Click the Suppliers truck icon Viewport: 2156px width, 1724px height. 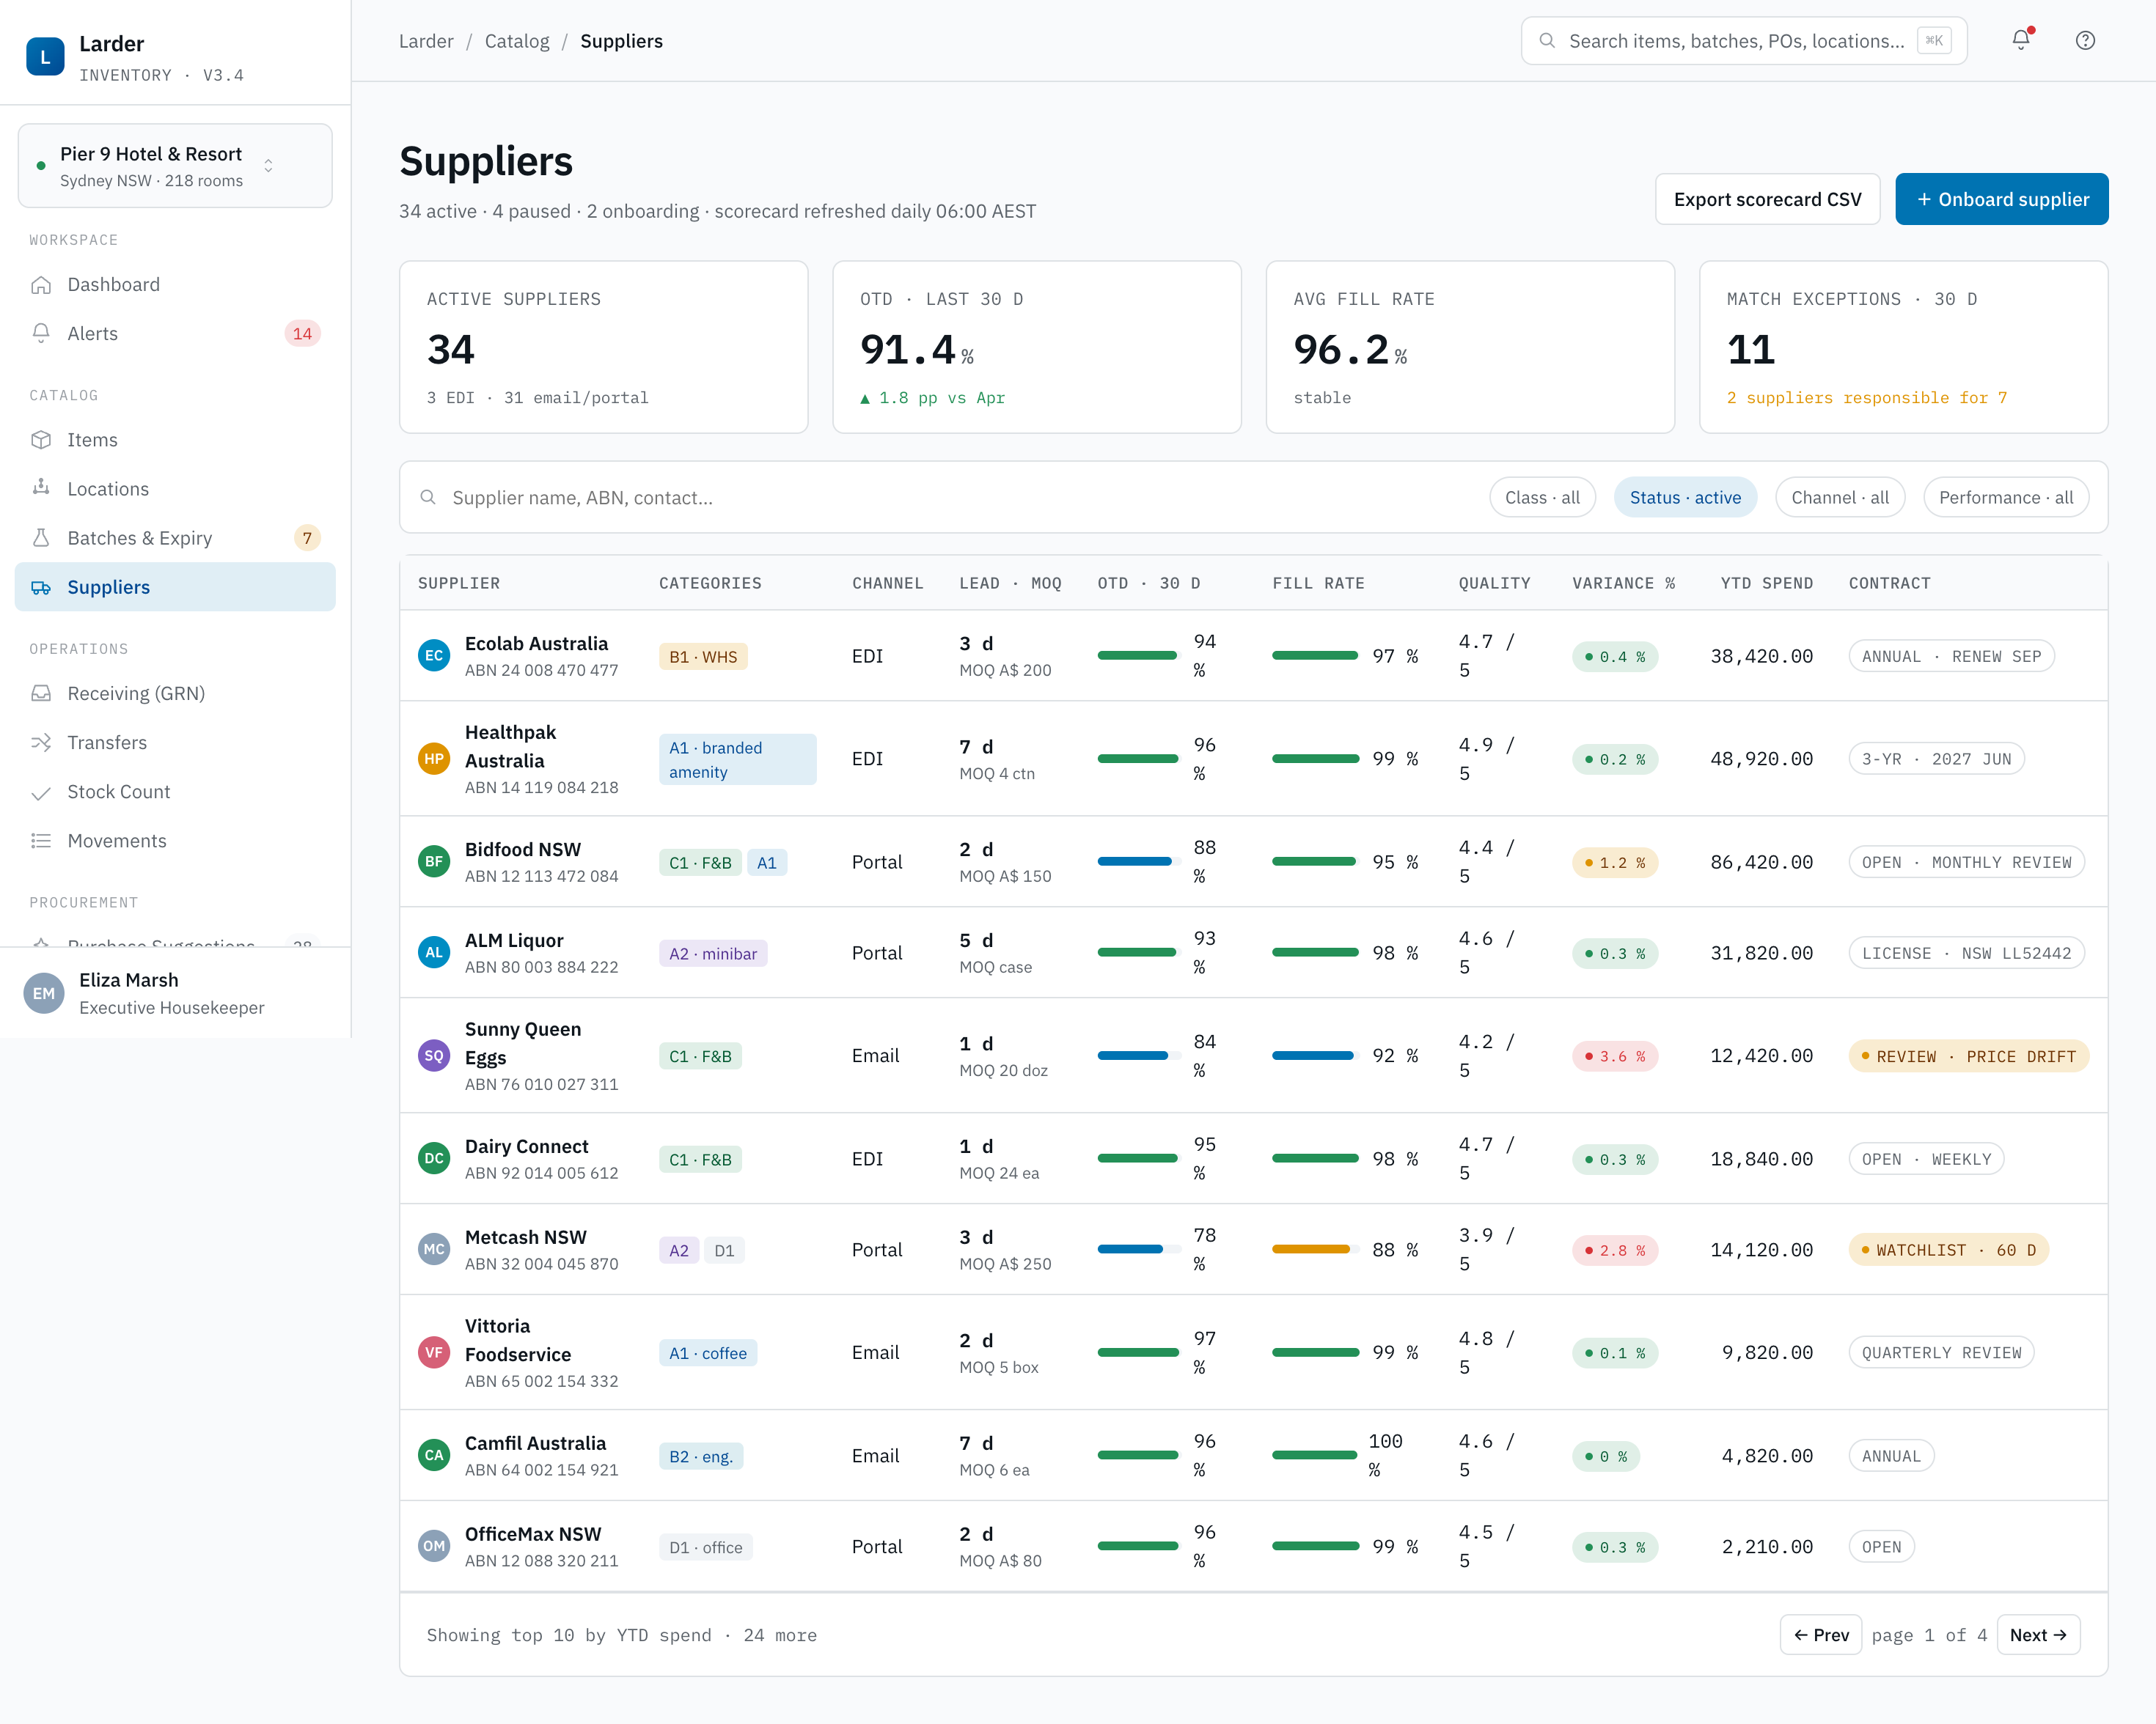[41, 586]
